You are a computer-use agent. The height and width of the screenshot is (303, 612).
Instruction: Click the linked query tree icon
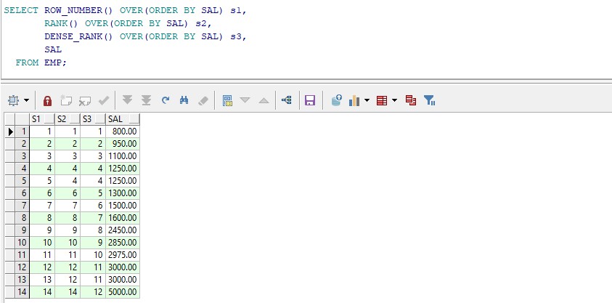point(287,100)
